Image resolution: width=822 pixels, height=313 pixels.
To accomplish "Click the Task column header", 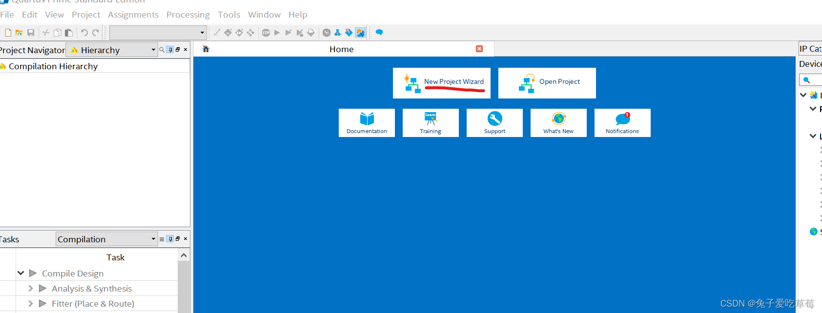I will point(115,257).
